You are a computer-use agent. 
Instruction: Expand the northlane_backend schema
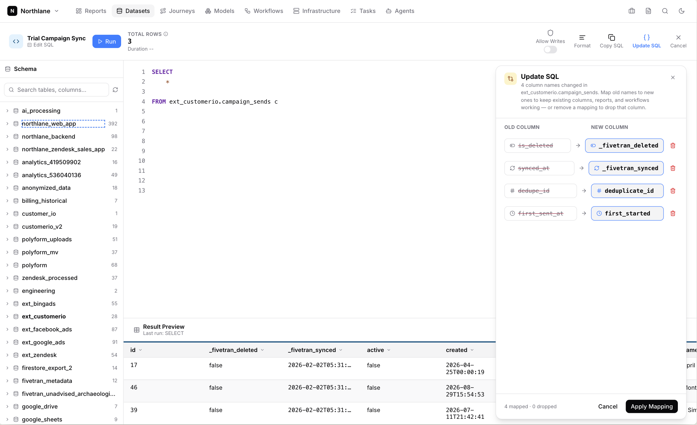point(7,137)
